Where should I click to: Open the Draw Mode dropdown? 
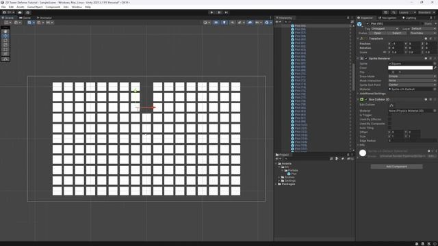(412, 77)
